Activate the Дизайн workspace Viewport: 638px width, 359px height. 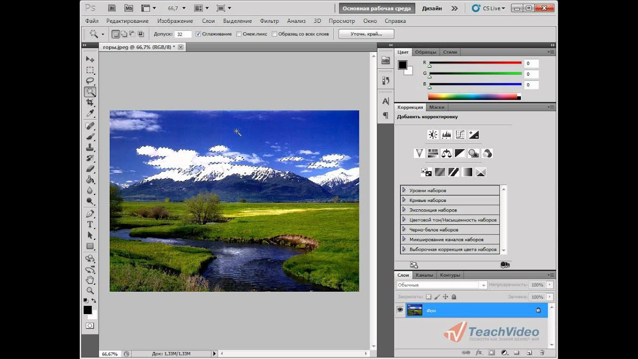(x=432, y=8)
